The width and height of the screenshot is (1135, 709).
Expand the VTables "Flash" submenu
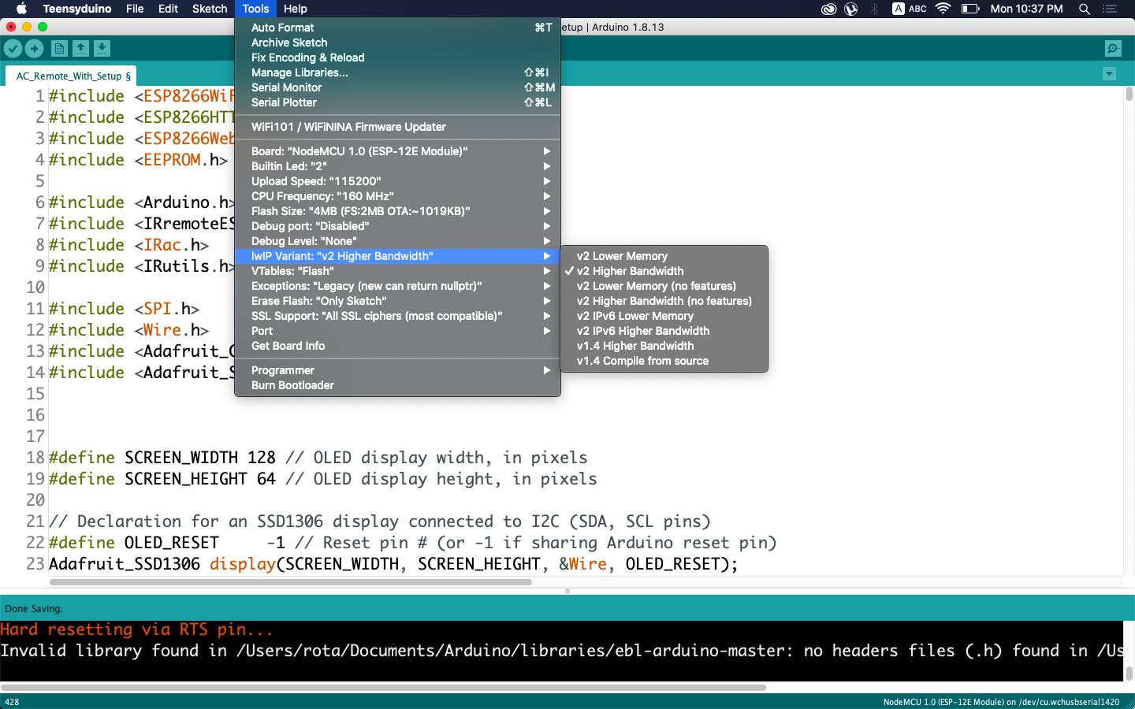point(397,271)
